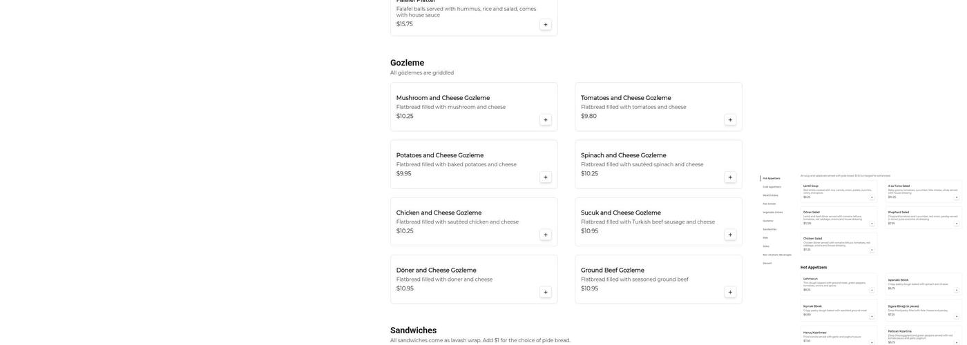Viewport: 967px width, 345px height.
Task: Click plus icon on Chicken and Cheese Gozleme
Action: point(546,235)
